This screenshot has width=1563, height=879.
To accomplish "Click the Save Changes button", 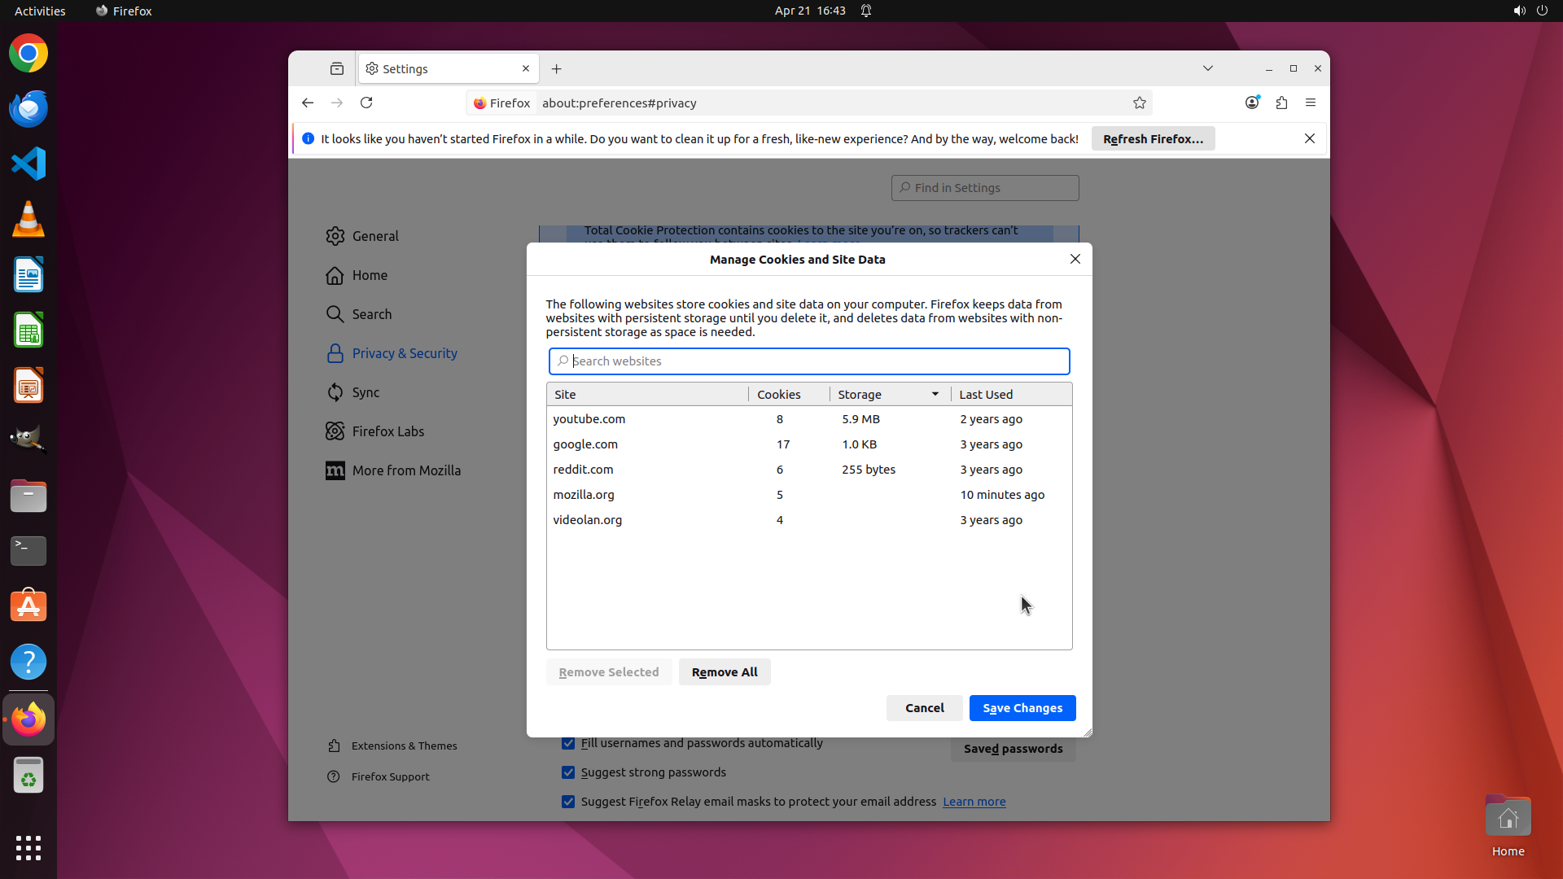I will (1022, 708).
